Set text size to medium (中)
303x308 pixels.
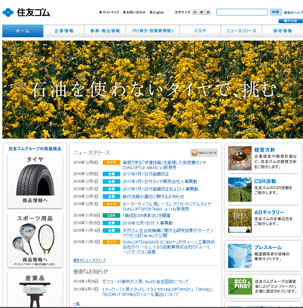tap(201, 12)
